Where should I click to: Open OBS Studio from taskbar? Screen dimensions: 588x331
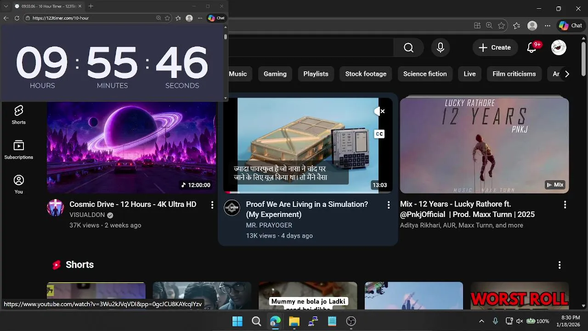point(351,321)
